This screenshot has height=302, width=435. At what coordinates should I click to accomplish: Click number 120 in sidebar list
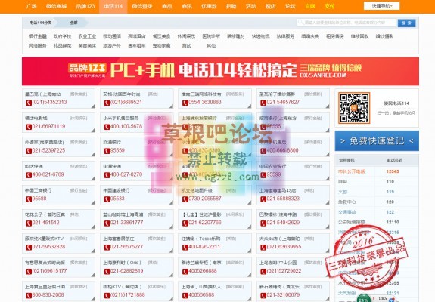click(390, 202)
